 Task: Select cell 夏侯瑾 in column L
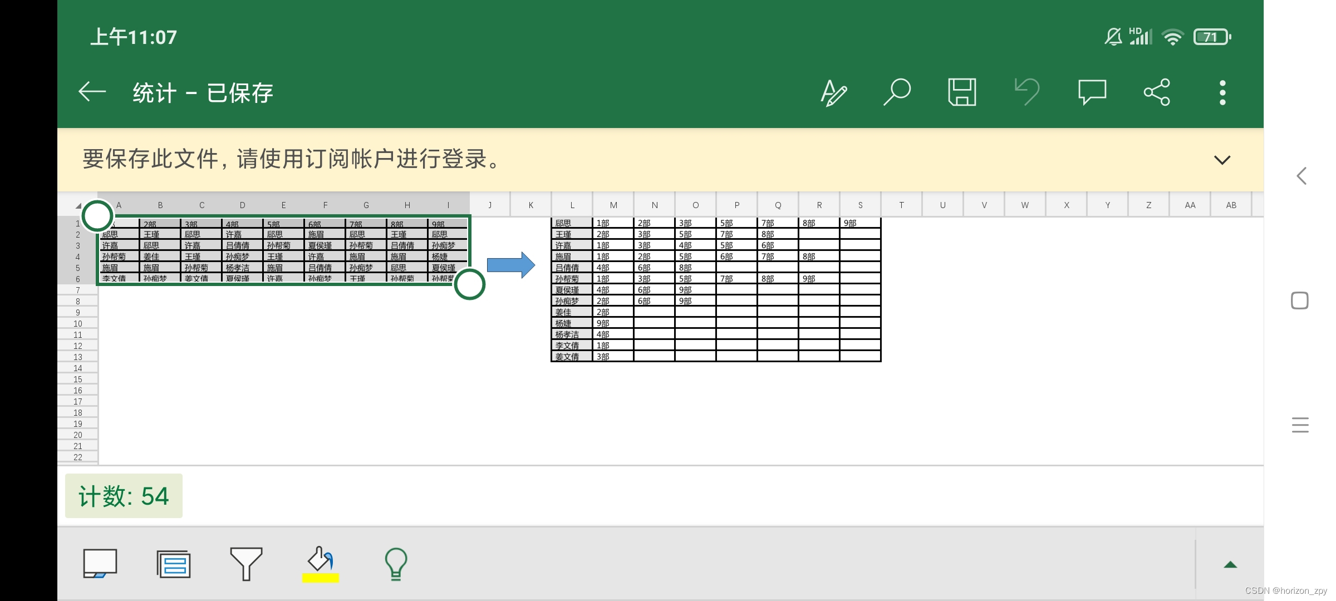[x=572, y=290]
